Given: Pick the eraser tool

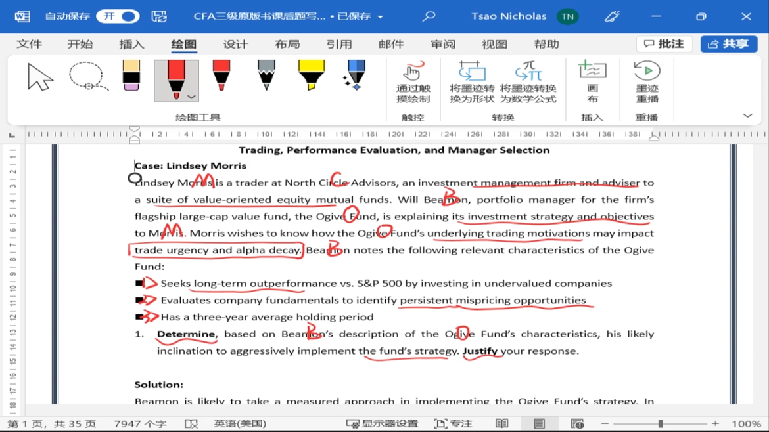Looking at the screenshot, I should click(131, 76).
